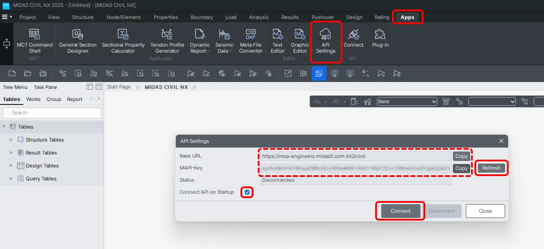Select the Design Tables tree row
544x249 pixels.
point(52,165)
